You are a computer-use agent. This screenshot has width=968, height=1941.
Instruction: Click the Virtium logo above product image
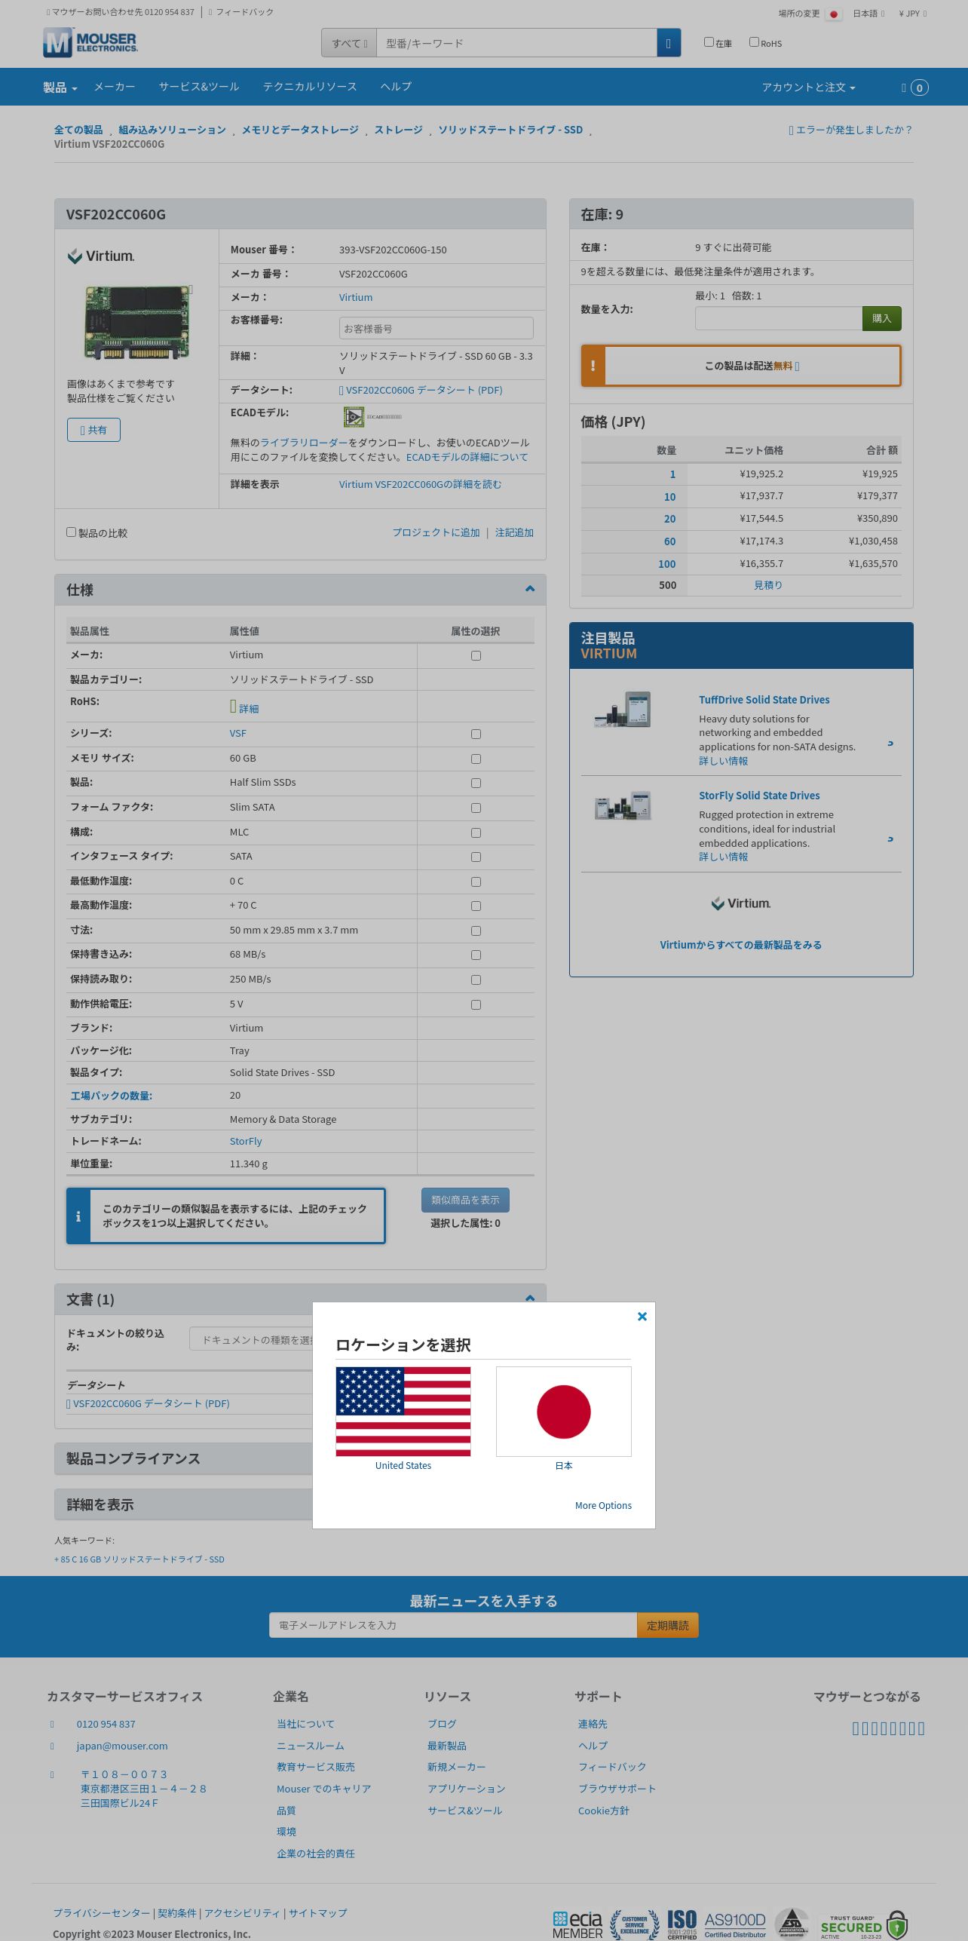[x=101, y=256]
